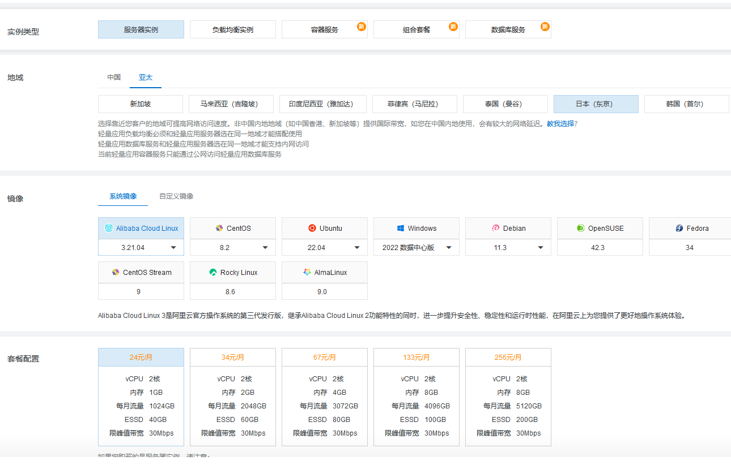
Task: Select AlmaLinux image
Action: coord(325,273)
